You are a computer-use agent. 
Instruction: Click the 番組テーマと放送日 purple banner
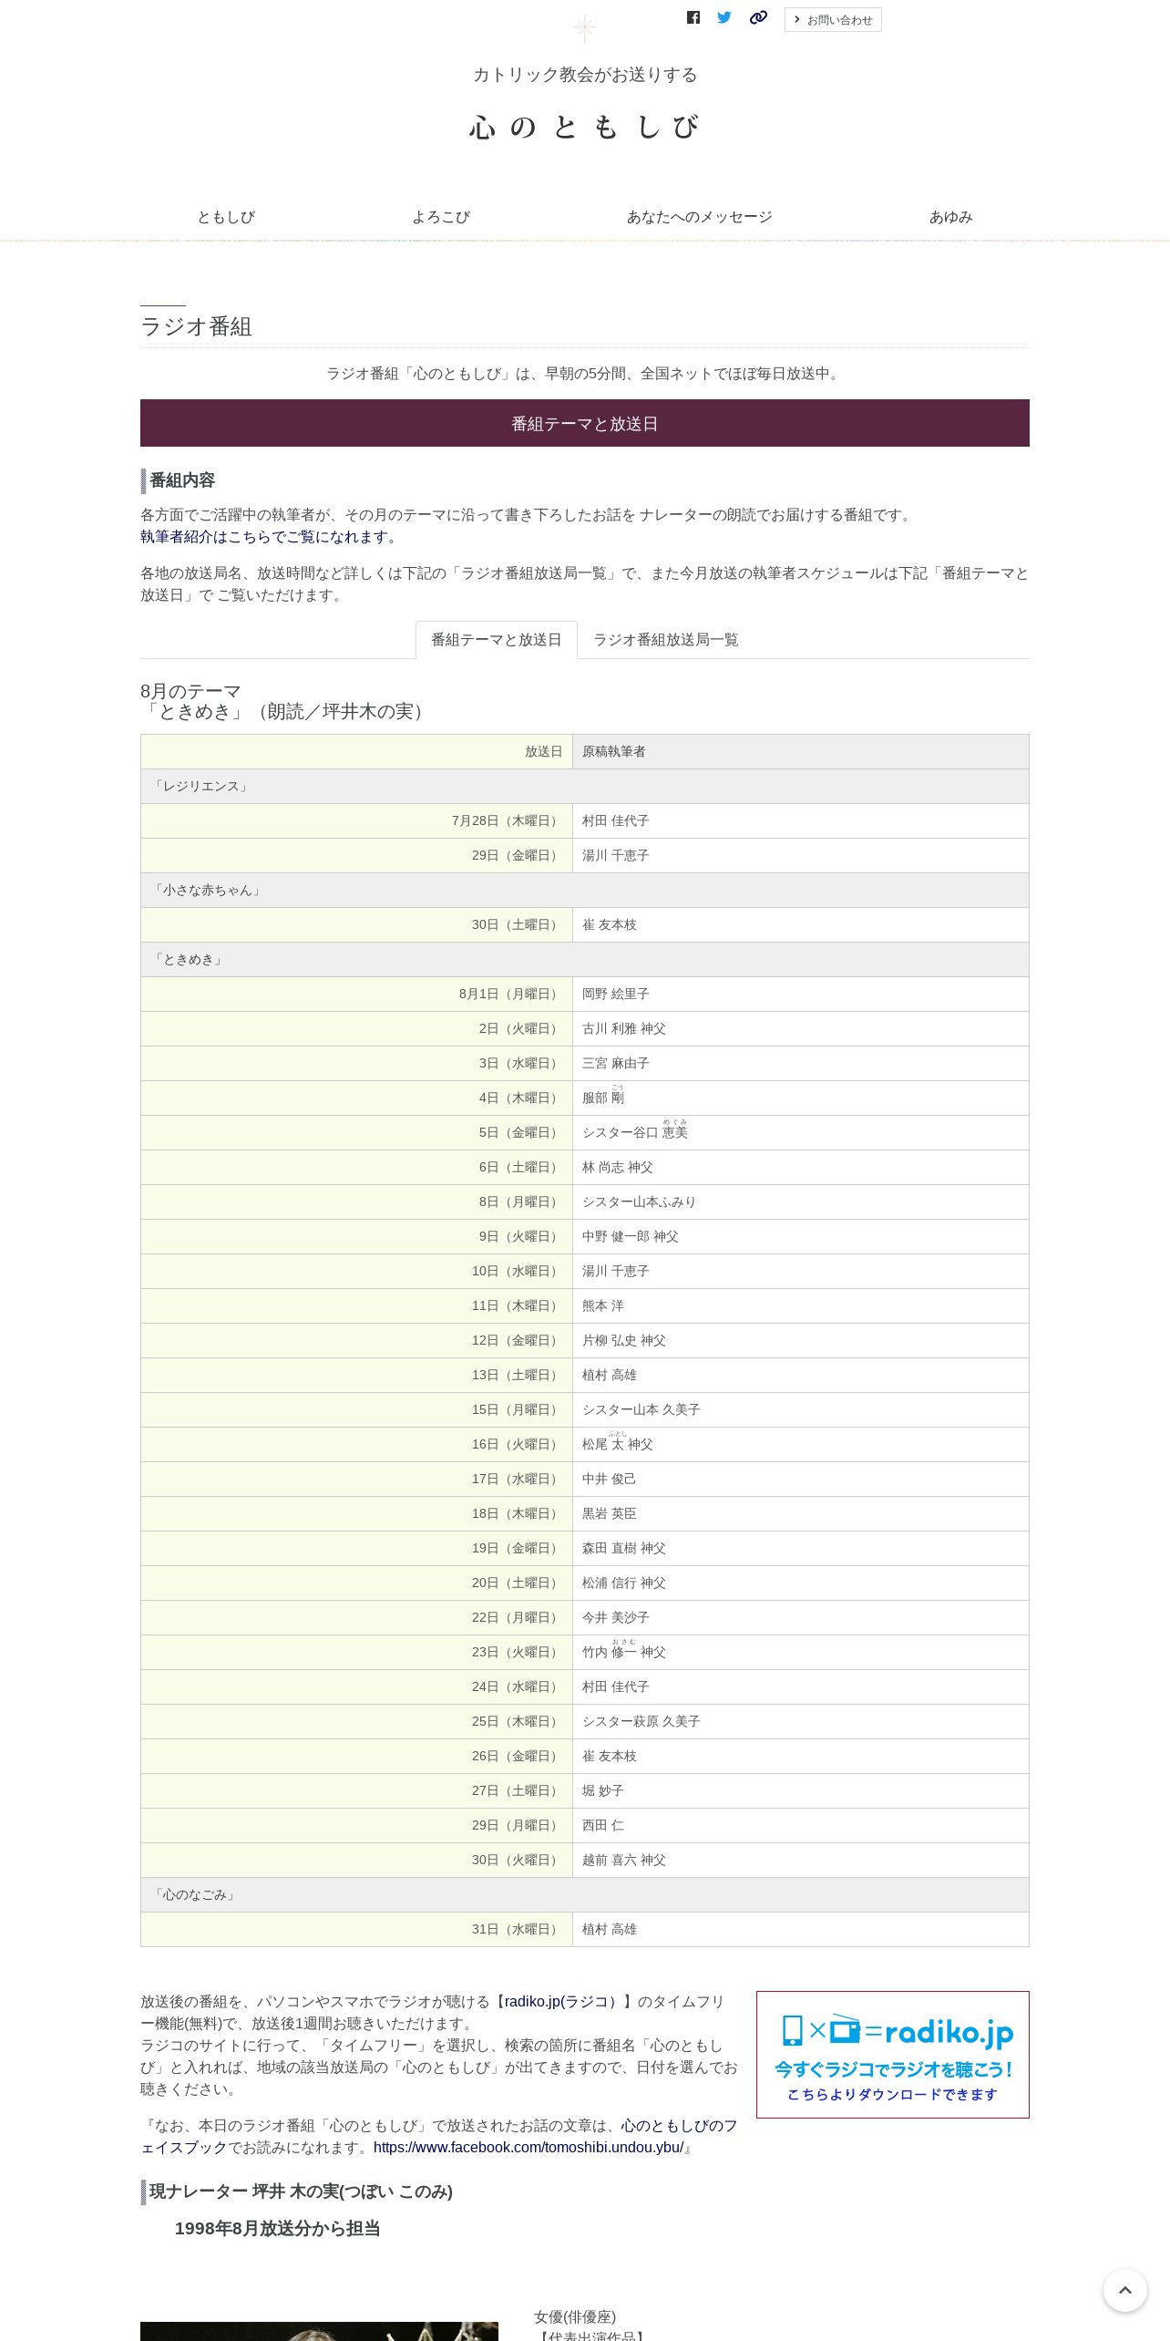click(x=585, y=423)
